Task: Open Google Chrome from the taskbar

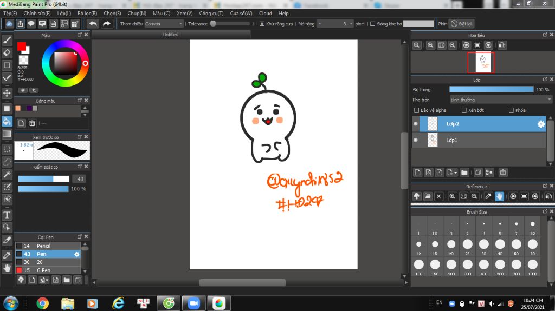Action: tap(42, 303)
